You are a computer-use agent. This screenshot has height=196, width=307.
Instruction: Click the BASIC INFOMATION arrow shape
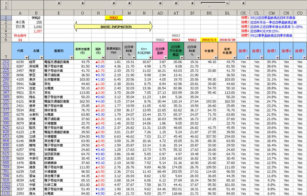(x=113, y=26)
